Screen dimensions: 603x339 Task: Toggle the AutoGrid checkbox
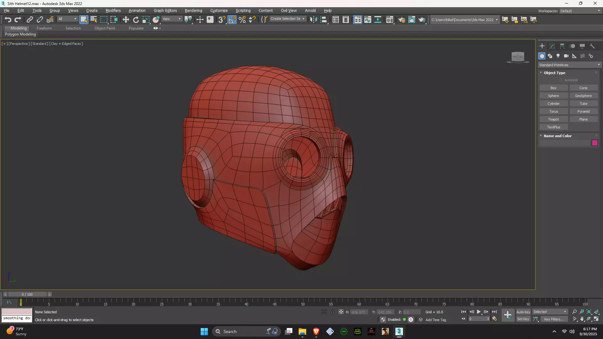561,80
